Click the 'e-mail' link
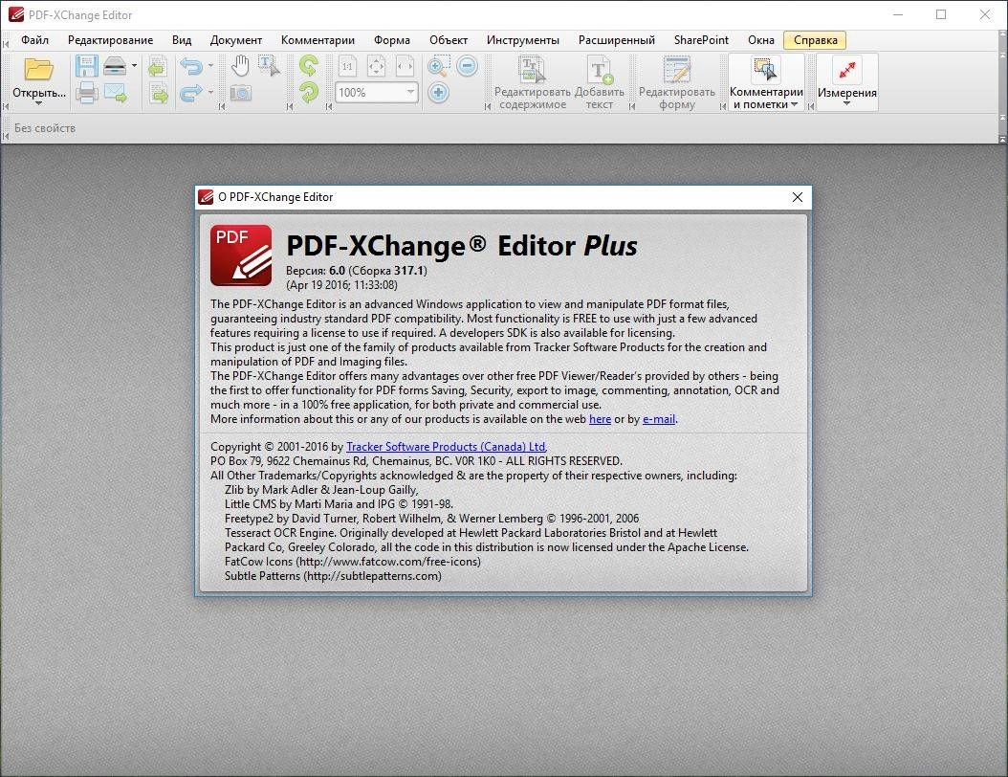1008x777 pixels. (659, 419)
